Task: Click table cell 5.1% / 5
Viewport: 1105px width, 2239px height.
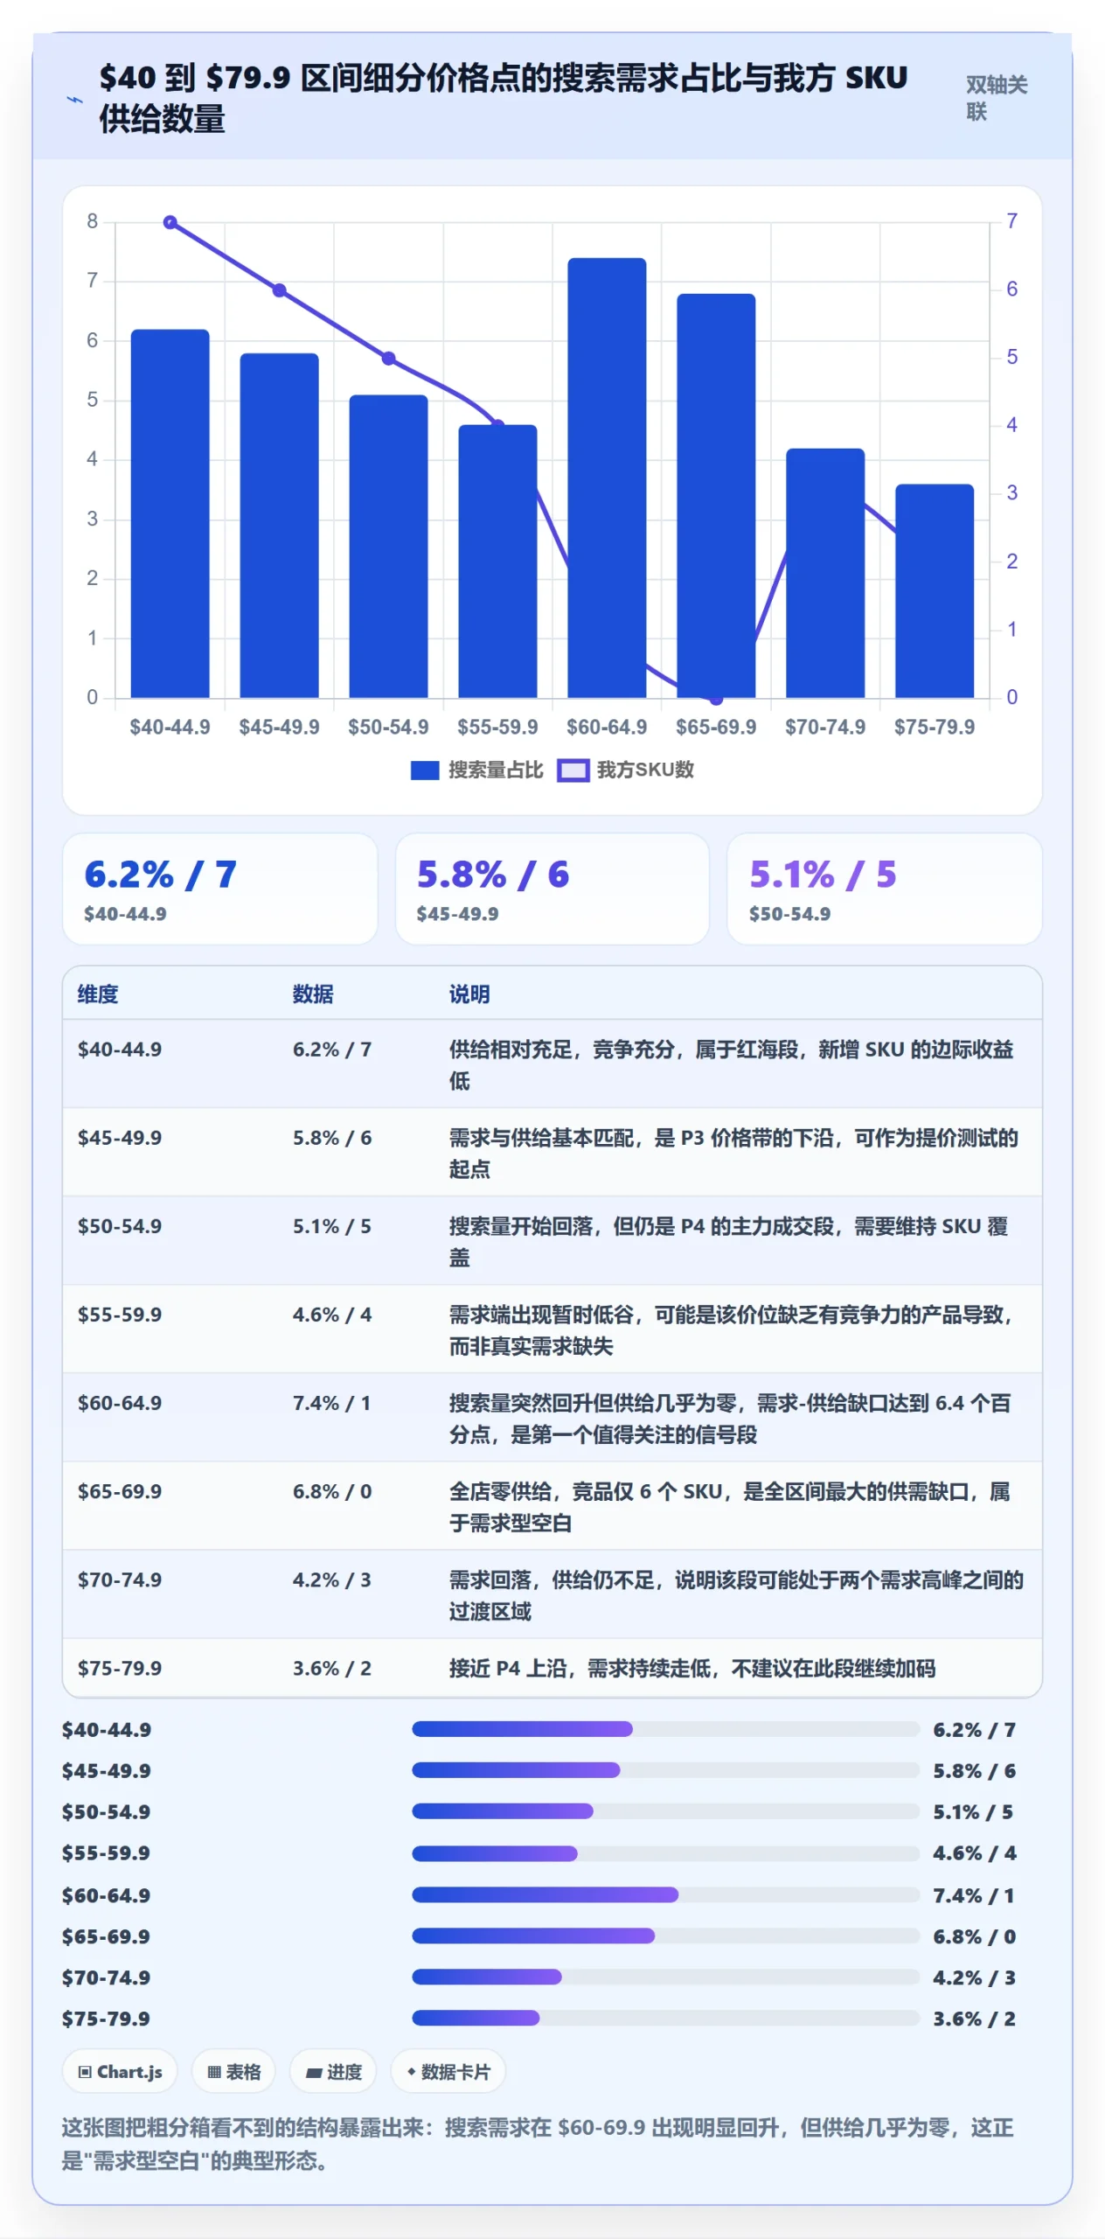Action: click(332, 1226)
